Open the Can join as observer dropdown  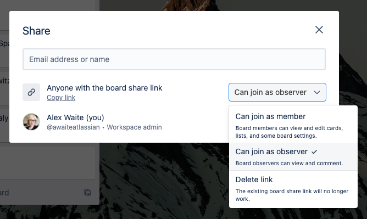pos(277,92)
